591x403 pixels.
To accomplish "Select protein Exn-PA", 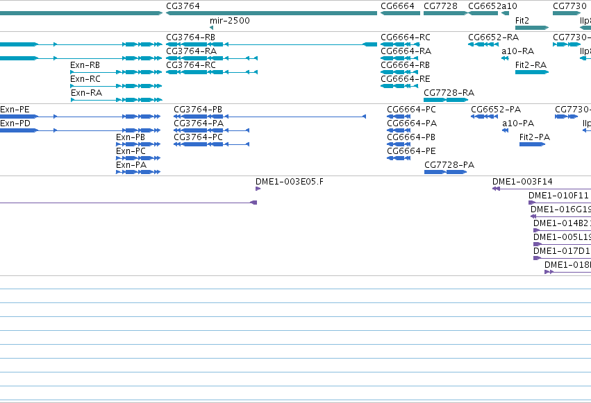I will pos(138,172).
